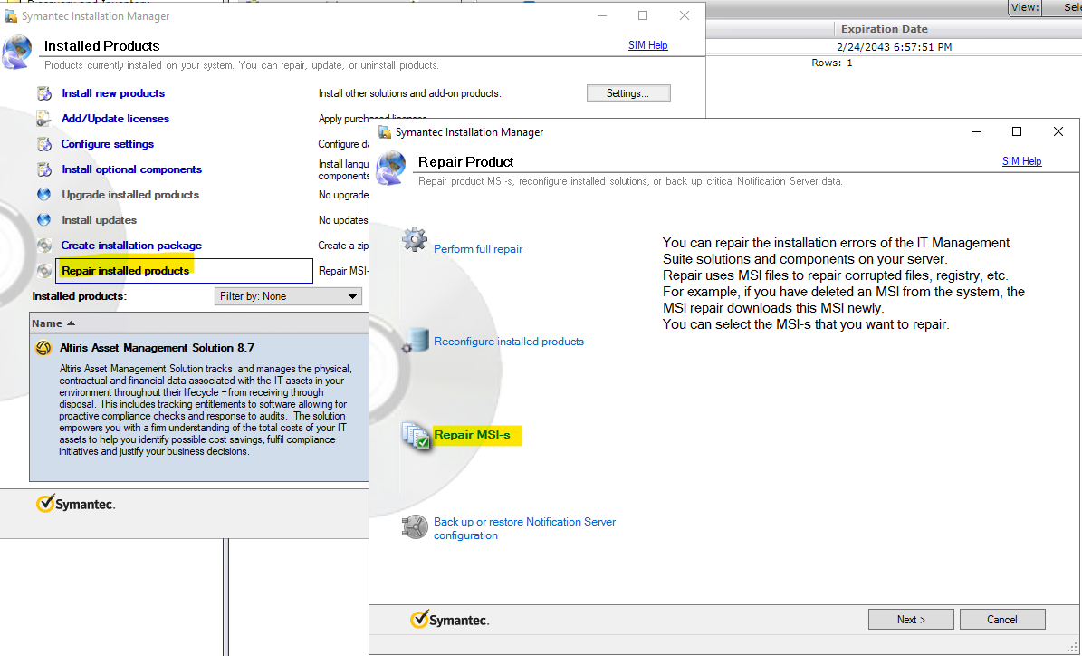
Task: Open SIM Help in Installed Products window
Action: [648, 45]
